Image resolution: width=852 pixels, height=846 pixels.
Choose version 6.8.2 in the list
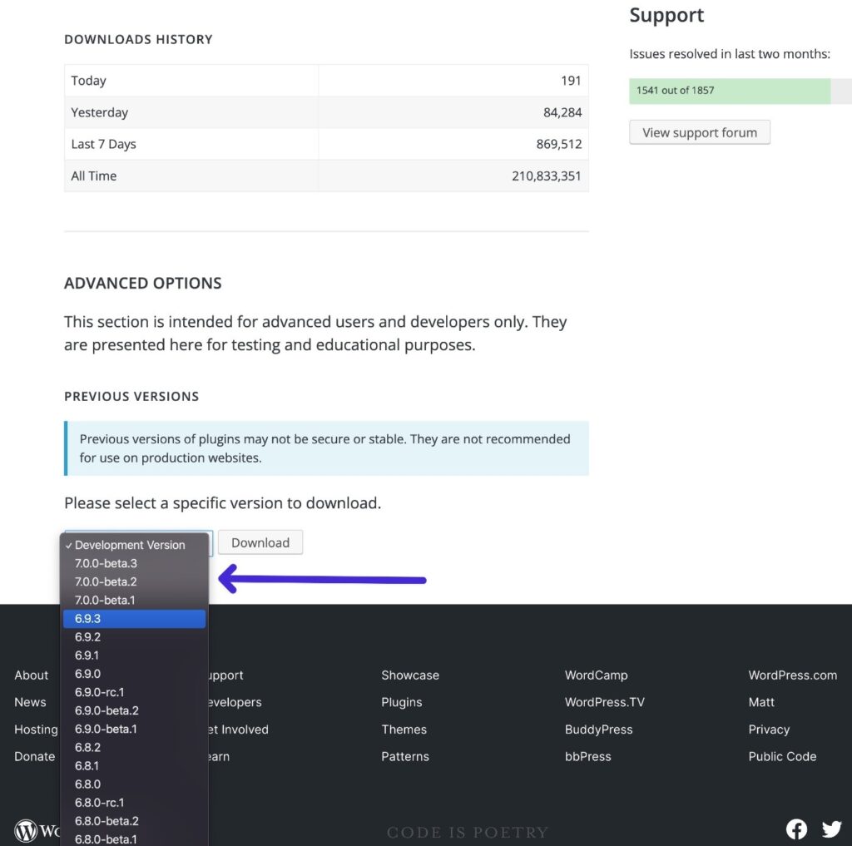click(134, 747)
